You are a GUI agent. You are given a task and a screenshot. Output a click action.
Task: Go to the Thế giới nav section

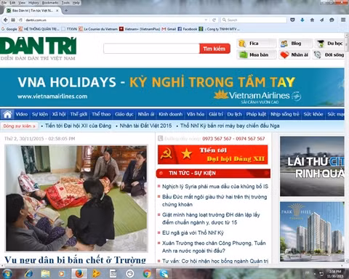79,114
